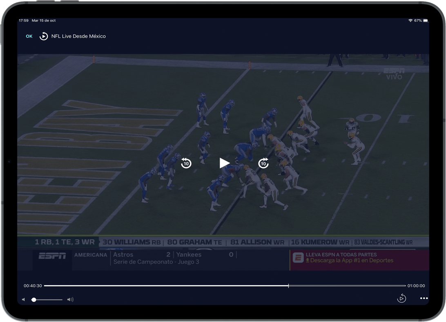Click the 01:00:00 duration label
Viewport: 446px width, 322px height.
tap(416, 286)
